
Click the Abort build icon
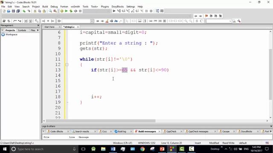(80, 11)
